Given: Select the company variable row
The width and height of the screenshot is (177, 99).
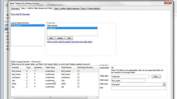Looking at the screenshot, I should pyautogui.click(x=55, y=77).
